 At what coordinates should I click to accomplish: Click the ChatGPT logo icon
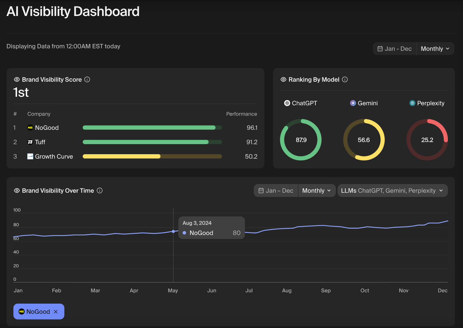[x=287, y=103]
